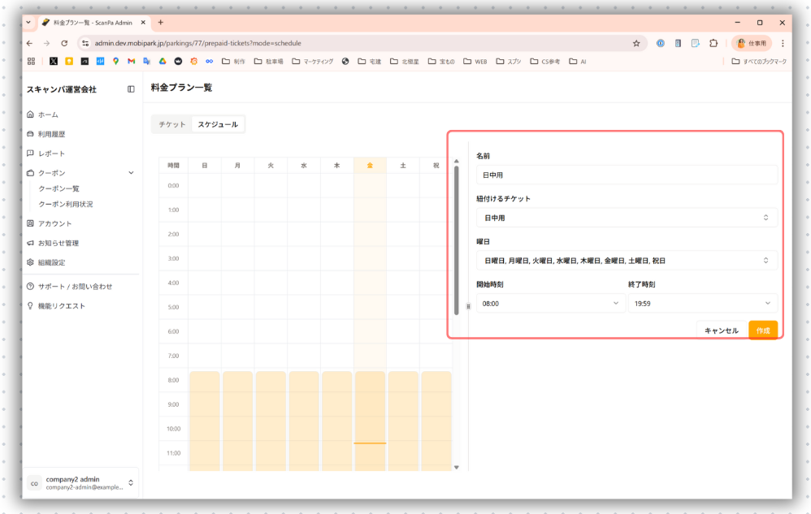Switch to the チケット tab
This screenshot has height=514, width=811.
click(172, 124)
